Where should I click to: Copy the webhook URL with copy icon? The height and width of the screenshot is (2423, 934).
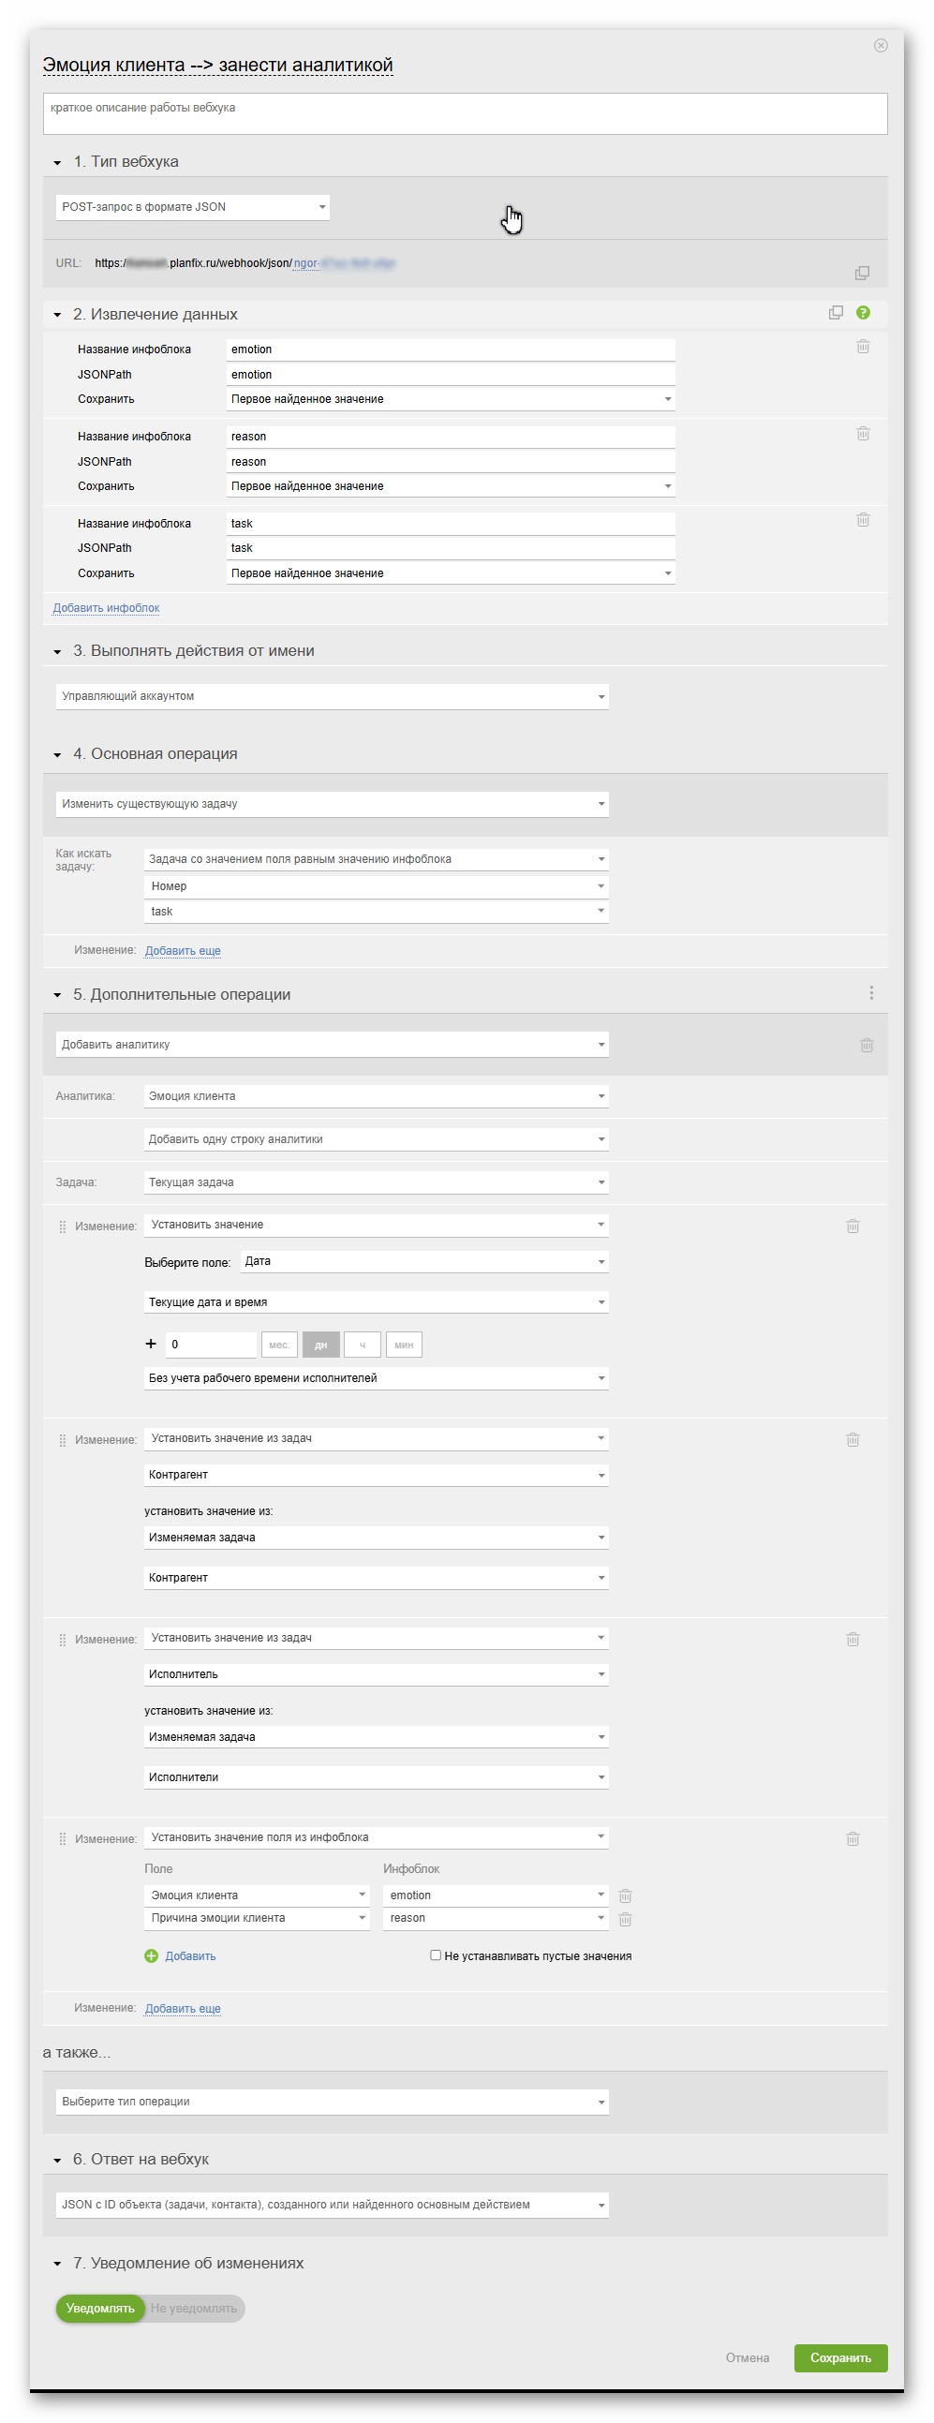862,273
